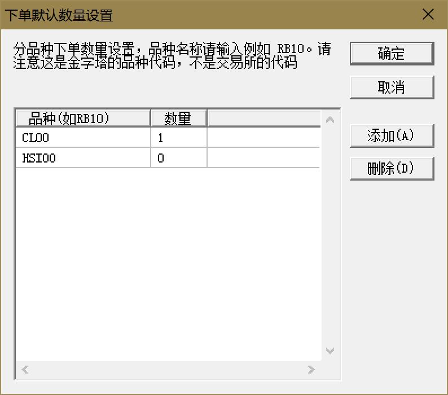Click the empty third cell in the HSI00 row
Screen dimensions: 448x395
pyautogui.click(x=263, y=159)
